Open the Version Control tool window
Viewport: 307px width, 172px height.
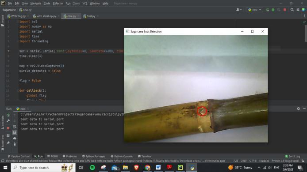[x=19, y=156]
